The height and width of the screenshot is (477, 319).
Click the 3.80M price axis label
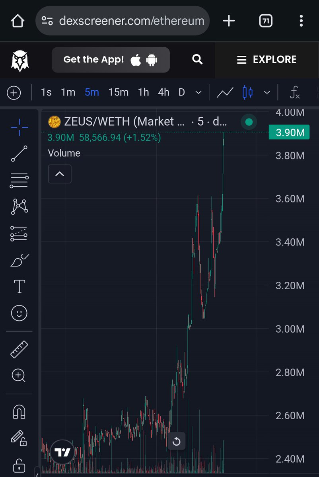coord(290,156)
